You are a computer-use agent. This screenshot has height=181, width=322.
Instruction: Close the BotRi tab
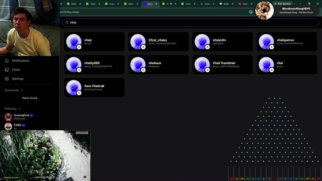pyautogui.click(x=232, y=4)
